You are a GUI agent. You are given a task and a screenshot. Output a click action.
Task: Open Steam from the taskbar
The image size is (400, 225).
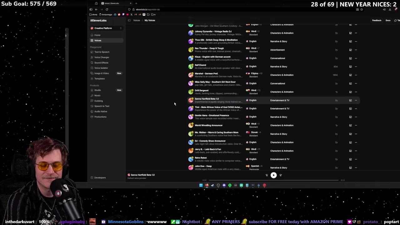coord(212,185)
